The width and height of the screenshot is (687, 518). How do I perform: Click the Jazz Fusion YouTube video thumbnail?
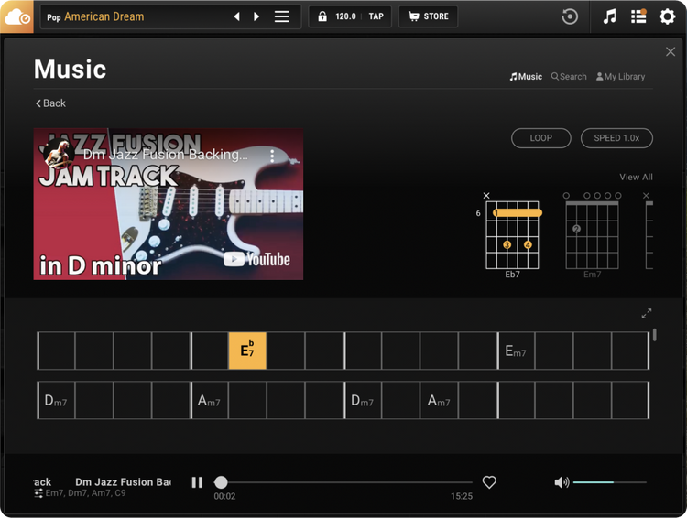point(169,204)
